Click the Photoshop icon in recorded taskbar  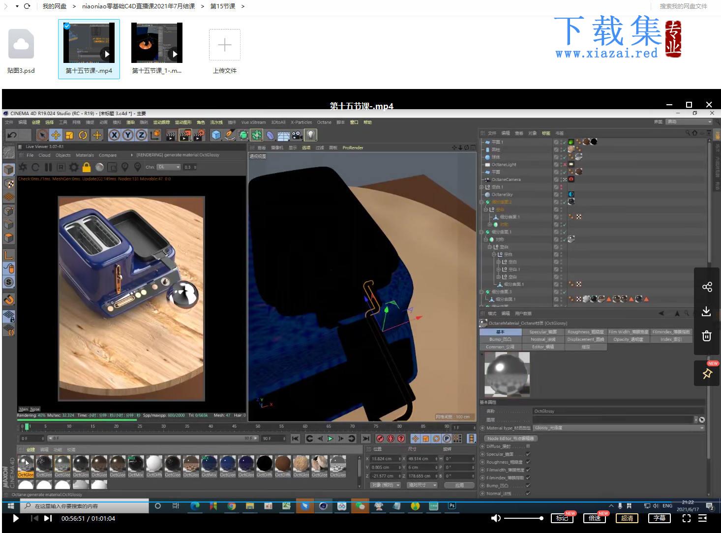coord(451,505)
